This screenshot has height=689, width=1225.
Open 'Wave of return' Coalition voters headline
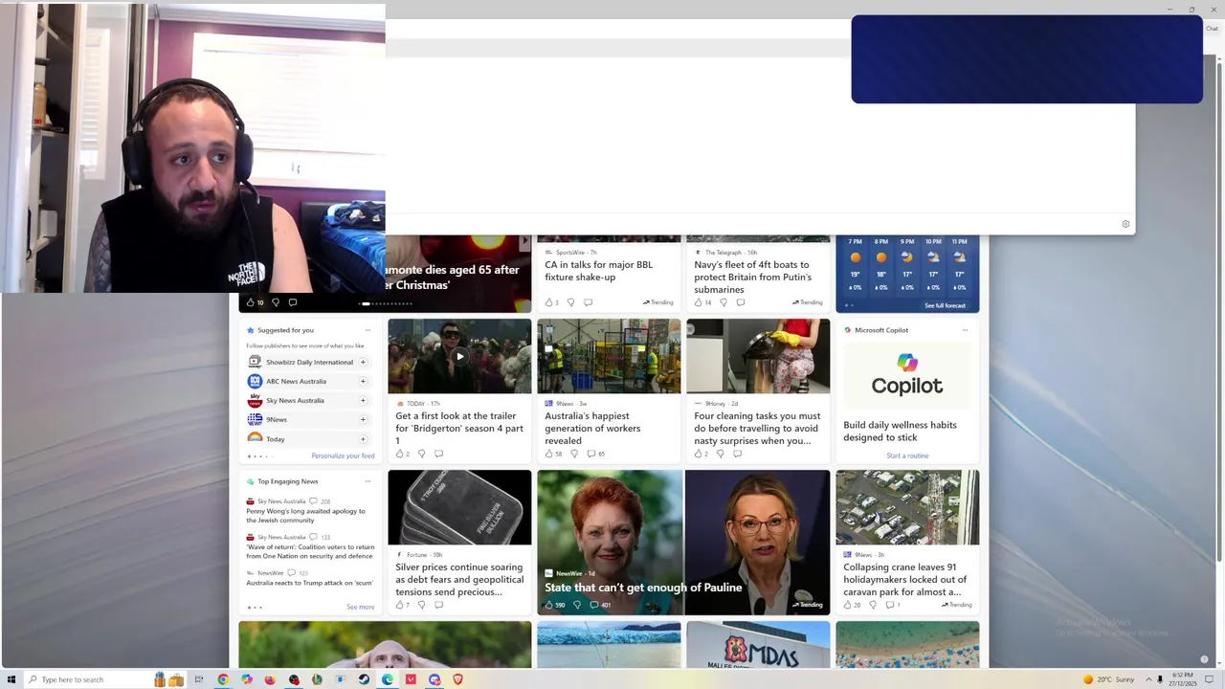(309, 551)
